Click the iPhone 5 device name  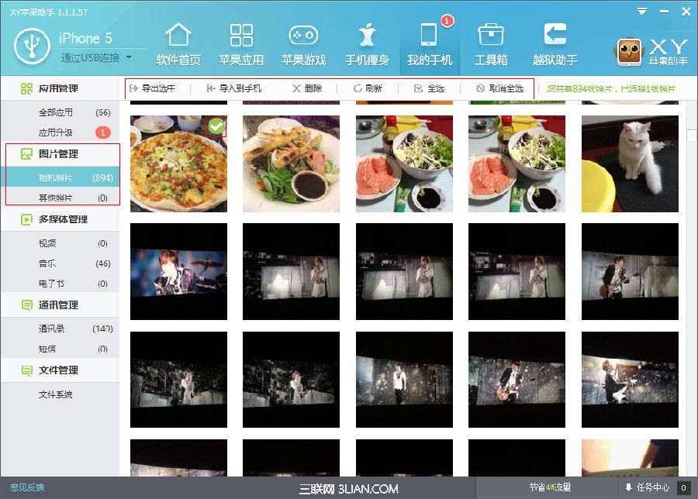pyautogui.click(x=85, y=38)
